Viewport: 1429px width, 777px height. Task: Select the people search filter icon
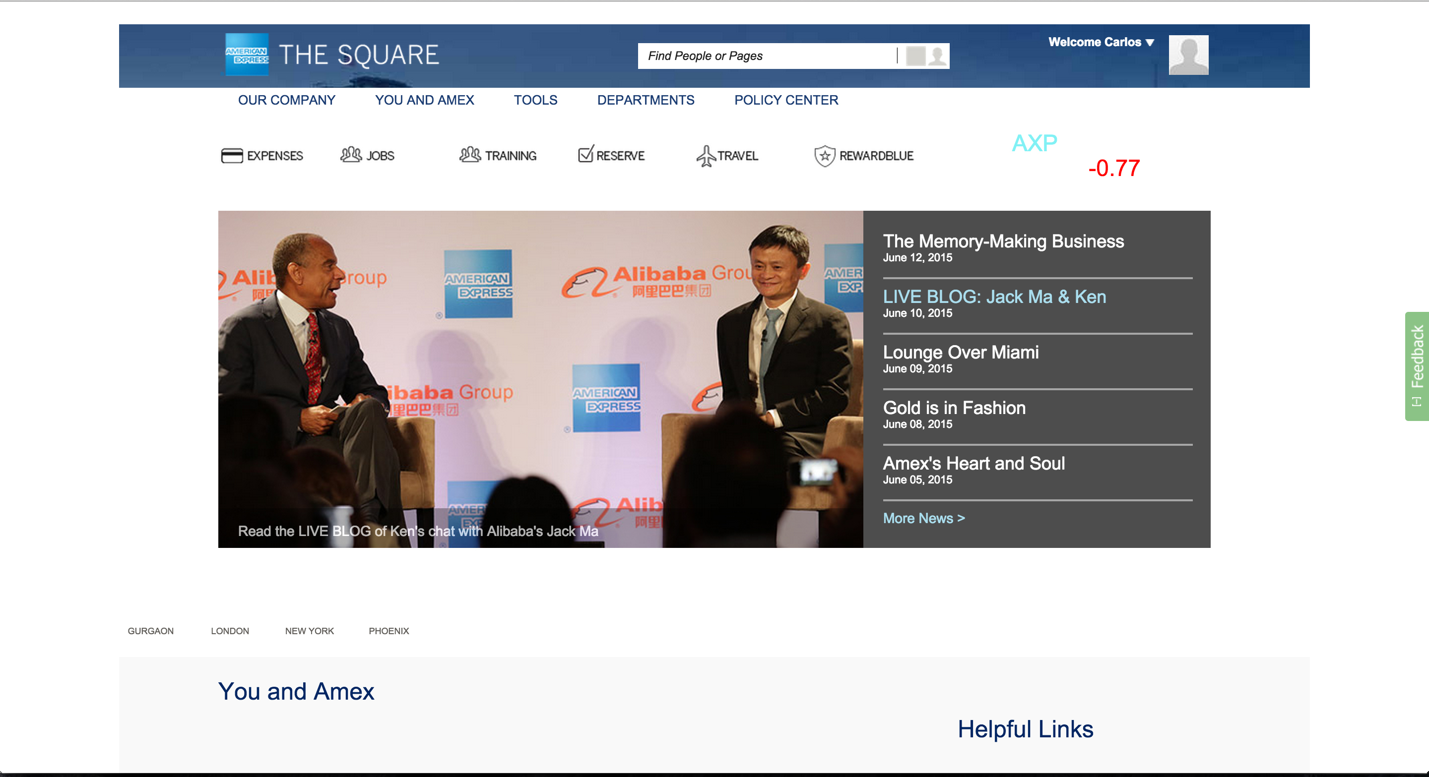click(x=937, y=56)
